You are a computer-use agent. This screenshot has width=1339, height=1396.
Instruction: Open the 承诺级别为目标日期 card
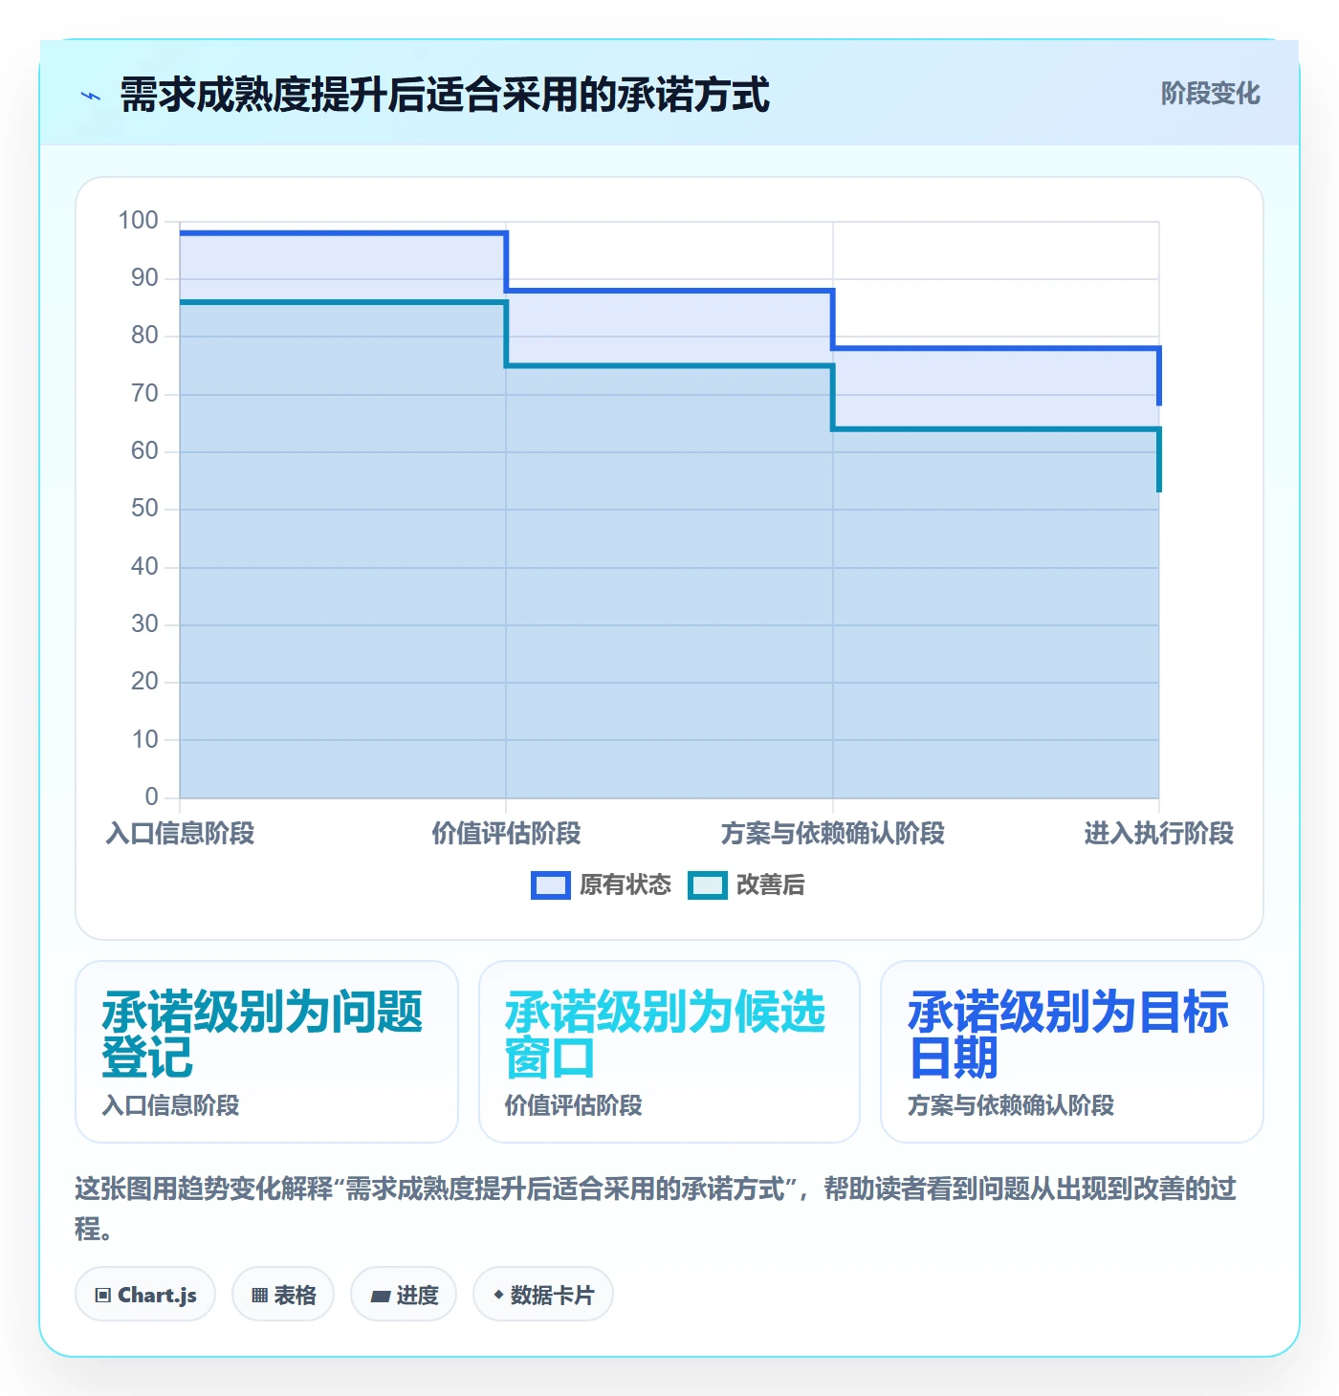[x=1072, y=1052]
